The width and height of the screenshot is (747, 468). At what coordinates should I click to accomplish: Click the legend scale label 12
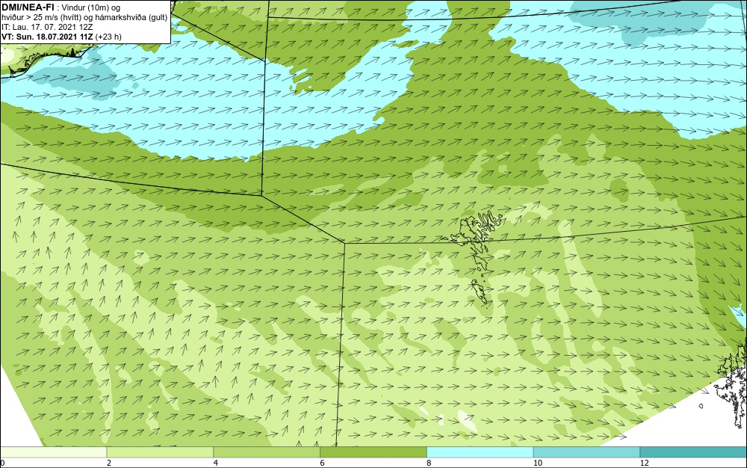tap(644, 463)
